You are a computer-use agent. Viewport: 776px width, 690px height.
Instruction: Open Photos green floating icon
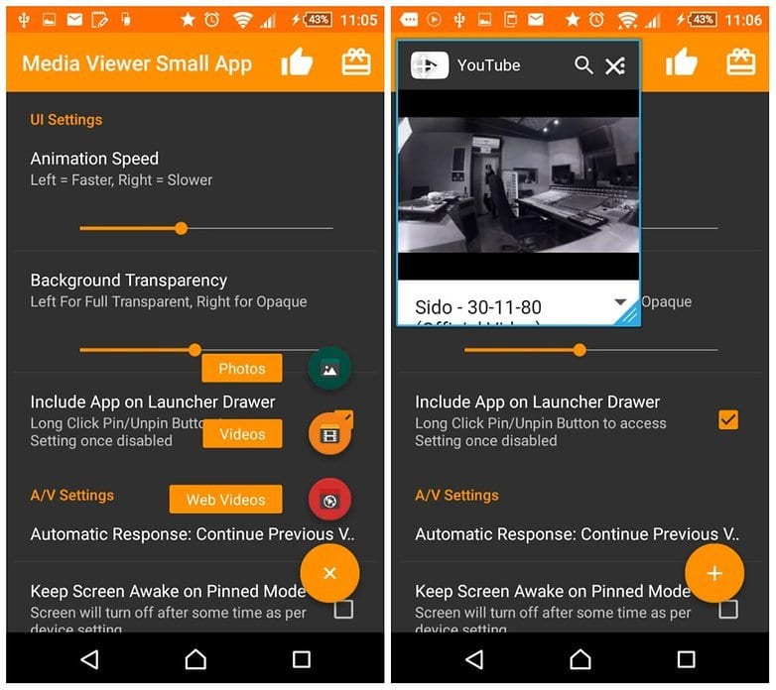(x=329, y=369)
